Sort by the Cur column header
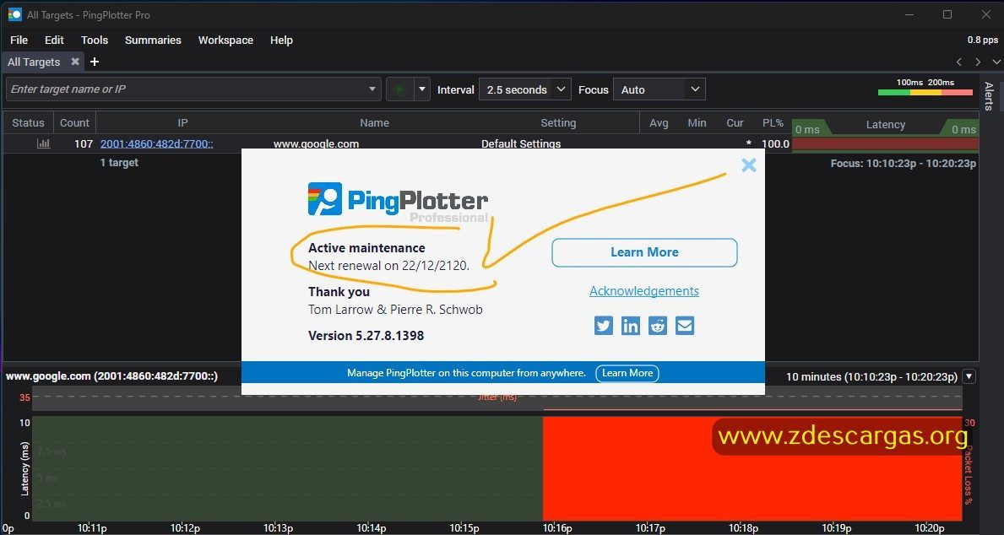1004x535 pixels. click(x=735, y=123)
